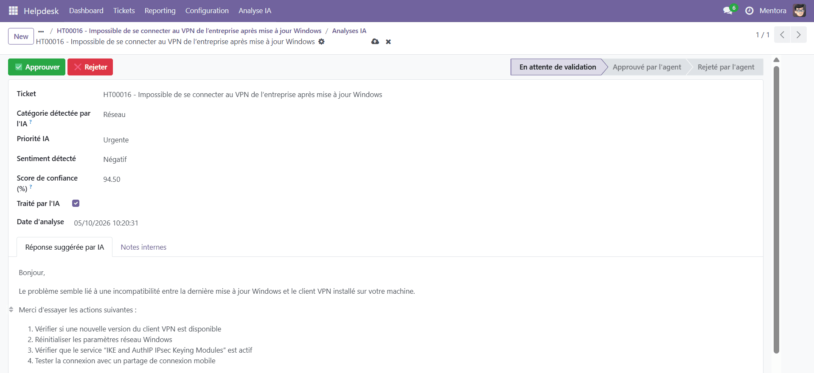The height and width of the screenshot is (373, 814).
Task: Click the text 'Bonjour,' in the response
Action: (x=32, y=273)
